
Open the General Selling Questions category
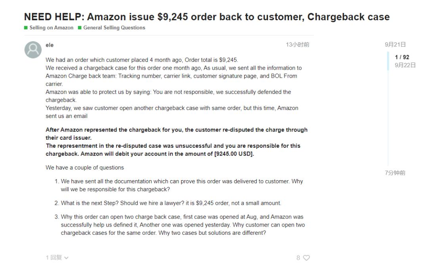pos(114,28)
